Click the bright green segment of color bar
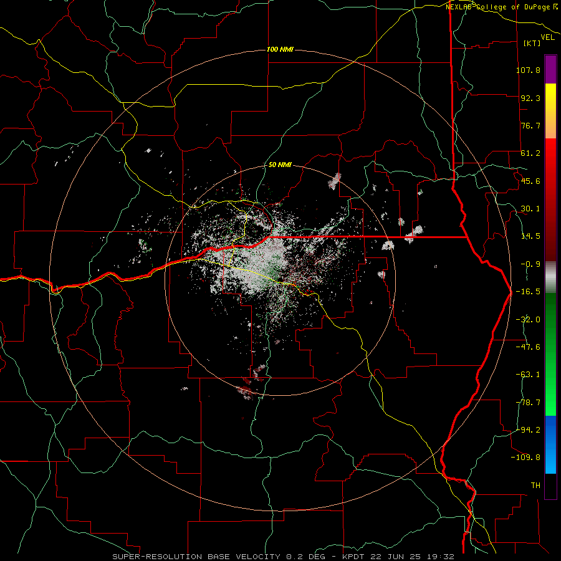 click(x=550, y=354)
